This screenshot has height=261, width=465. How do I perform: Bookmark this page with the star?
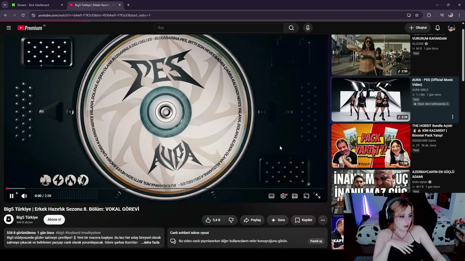point(417,15)
